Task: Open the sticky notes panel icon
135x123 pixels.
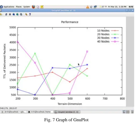Action: [42, 7]
